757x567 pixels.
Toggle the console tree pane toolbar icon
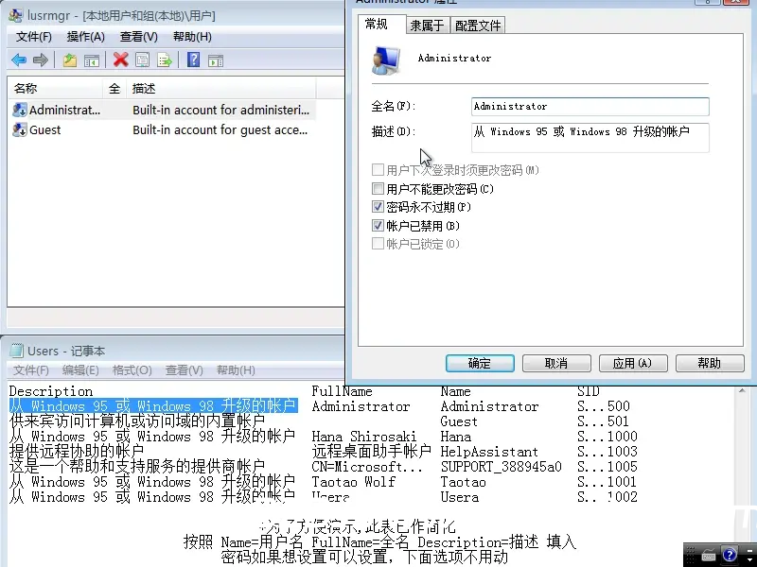click(x=92, y=60)
